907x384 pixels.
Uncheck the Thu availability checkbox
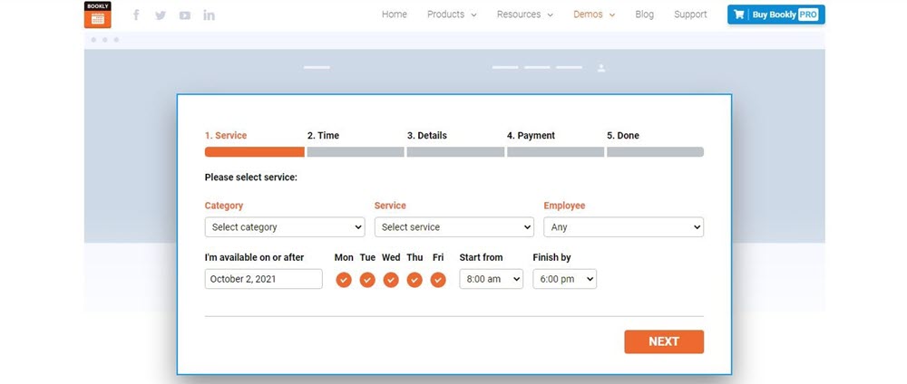tap(414, 280)
